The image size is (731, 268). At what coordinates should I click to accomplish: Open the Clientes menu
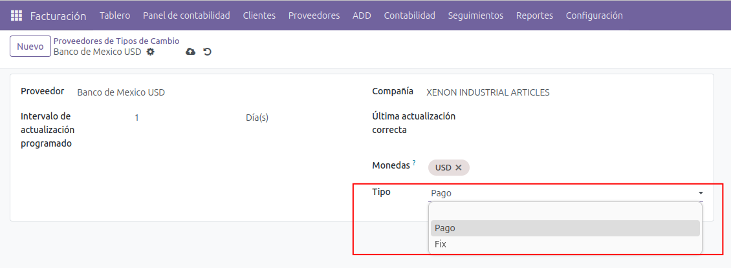(x=259, y=15)
